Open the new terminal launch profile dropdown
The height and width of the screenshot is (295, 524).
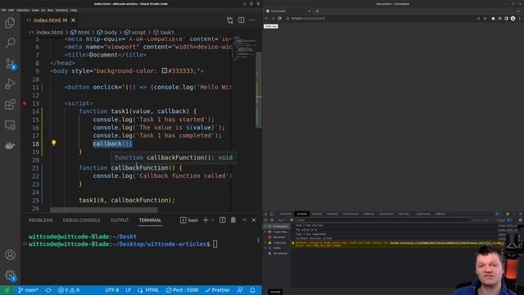click(x=213, y=220)
